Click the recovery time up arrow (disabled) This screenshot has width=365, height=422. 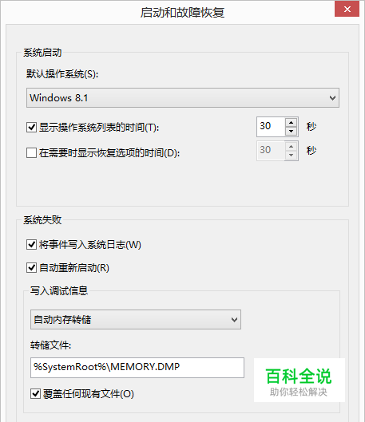click(291, 146)
